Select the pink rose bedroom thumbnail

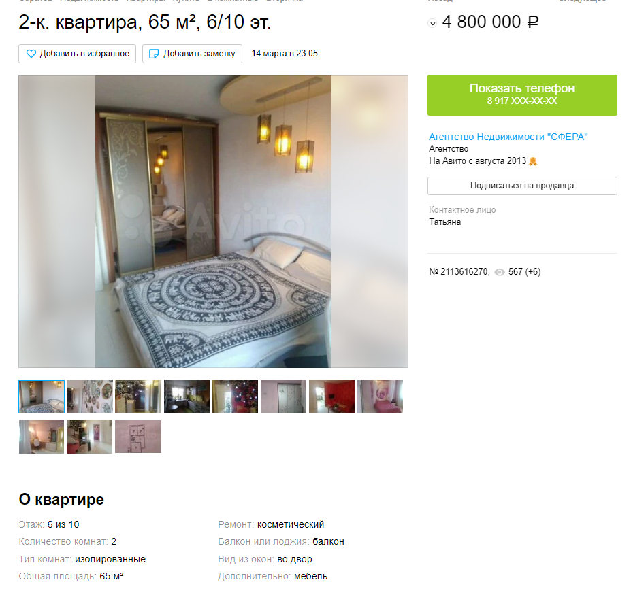(380, 397)
